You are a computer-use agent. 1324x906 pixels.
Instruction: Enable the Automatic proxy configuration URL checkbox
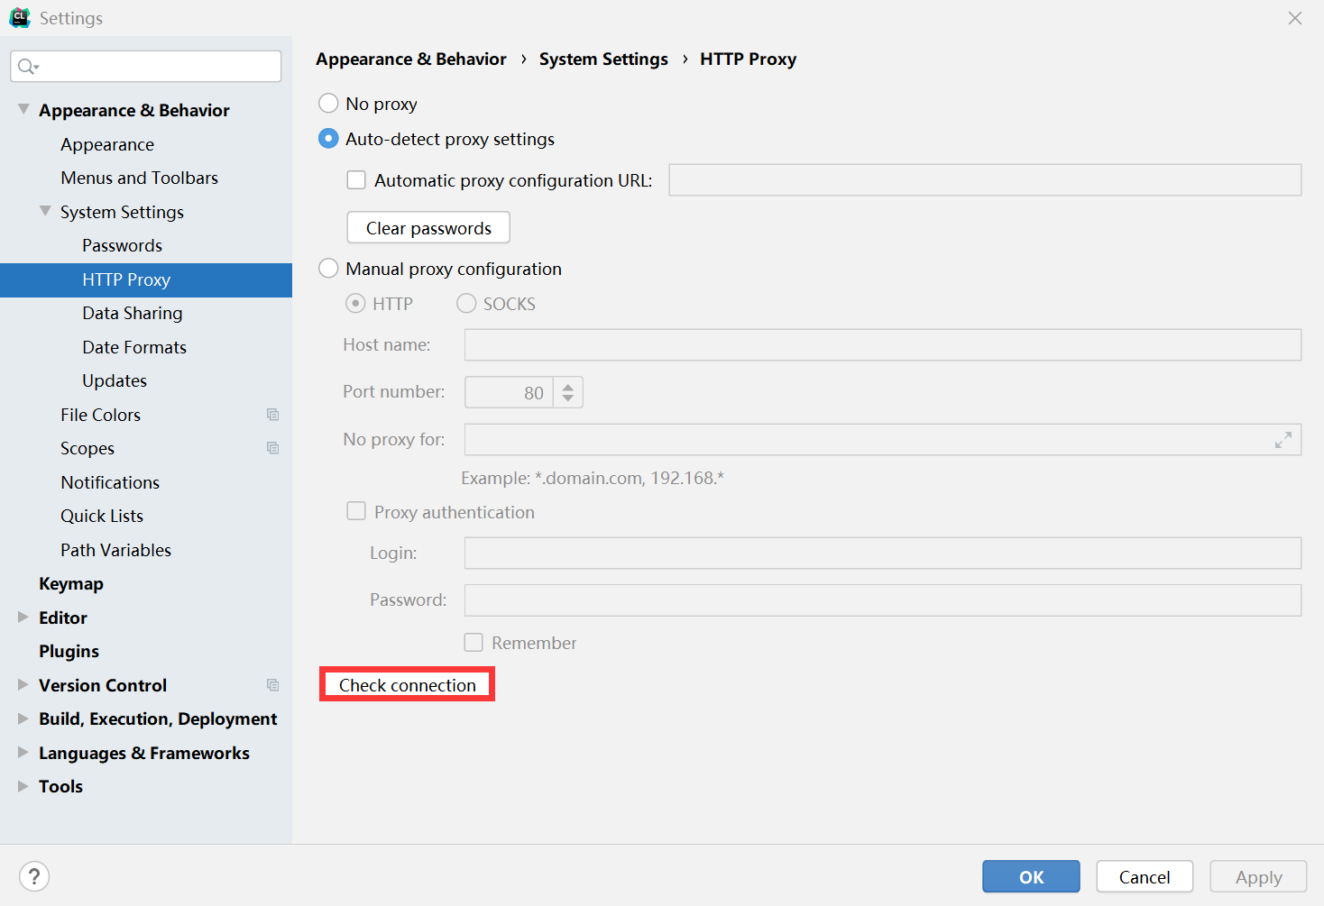click(x=356, y=179)
